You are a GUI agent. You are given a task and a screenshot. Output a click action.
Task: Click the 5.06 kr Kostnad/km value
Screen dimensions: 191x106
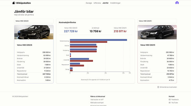pyautogui.click(x=48, y=80)
